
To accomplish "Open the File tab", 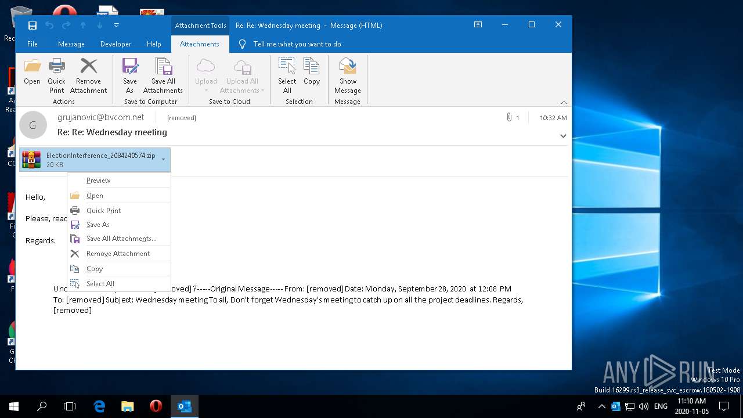I will pos(33,44).
